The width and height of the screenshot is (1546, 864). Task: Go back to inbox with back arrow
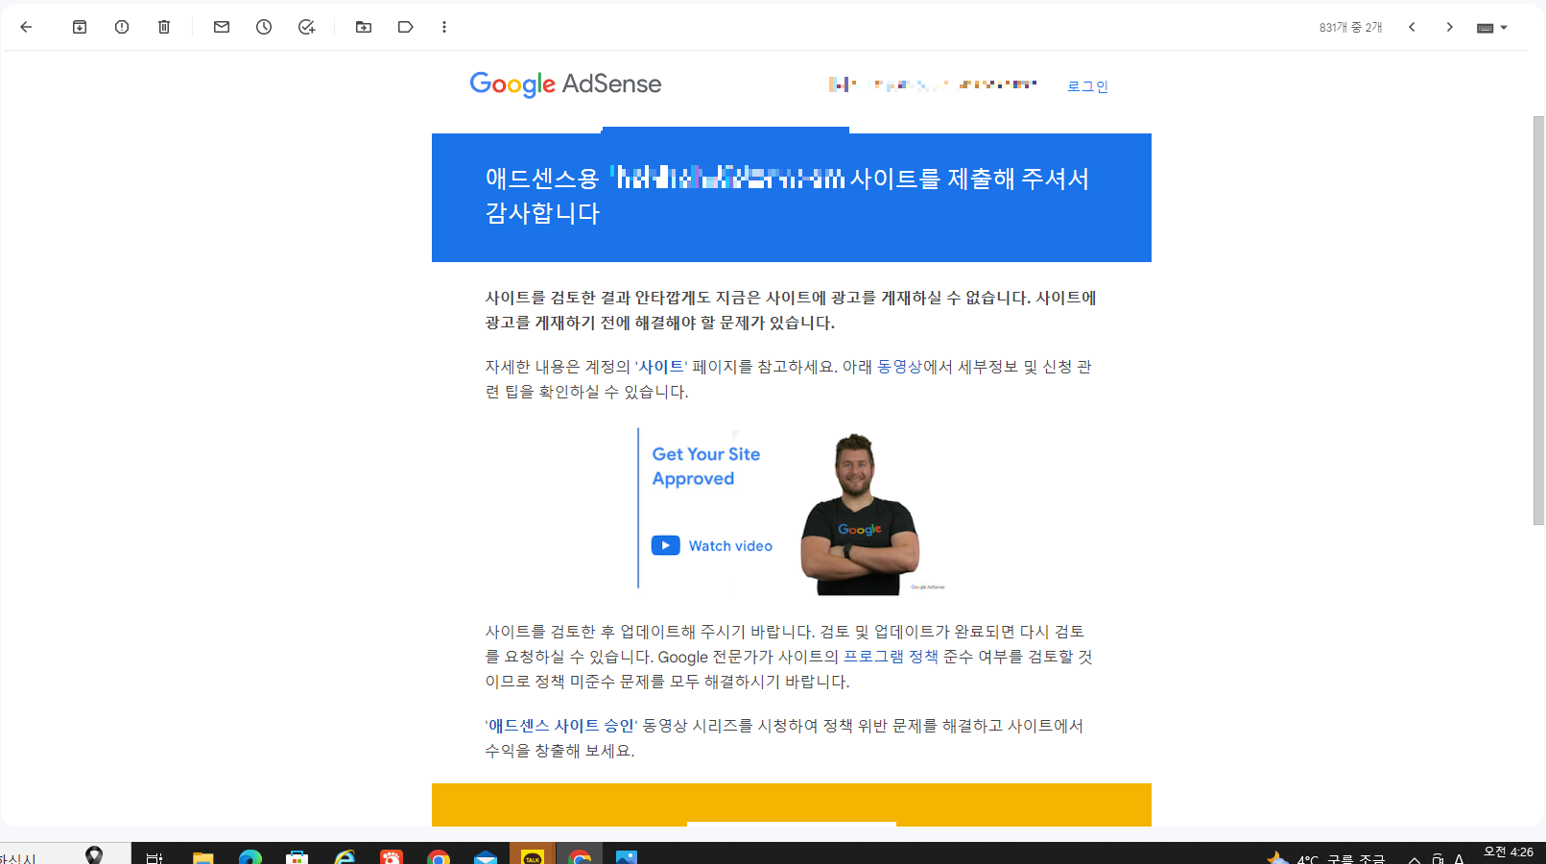coord(26,27)
